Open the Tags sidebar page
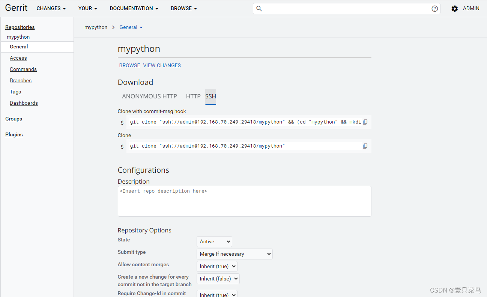 pos(15,92)
